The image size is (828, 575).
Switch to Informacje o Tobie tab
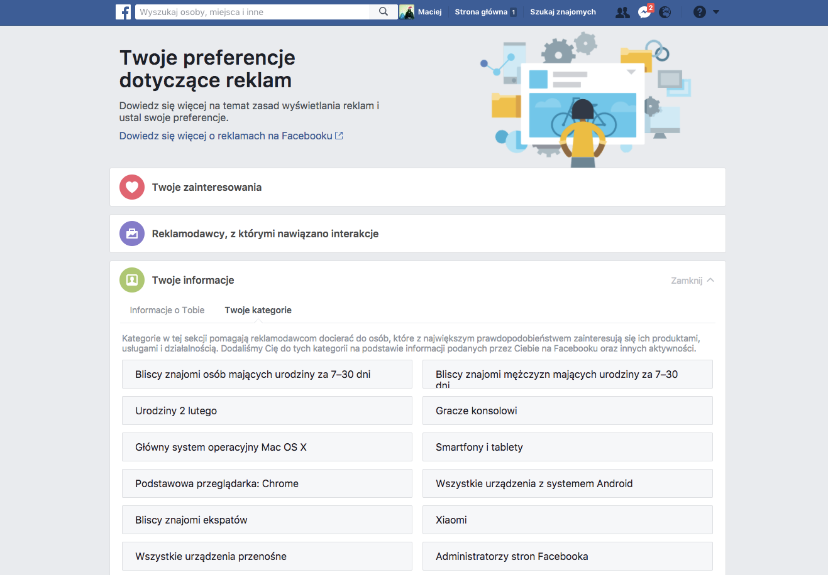point(167,310)
